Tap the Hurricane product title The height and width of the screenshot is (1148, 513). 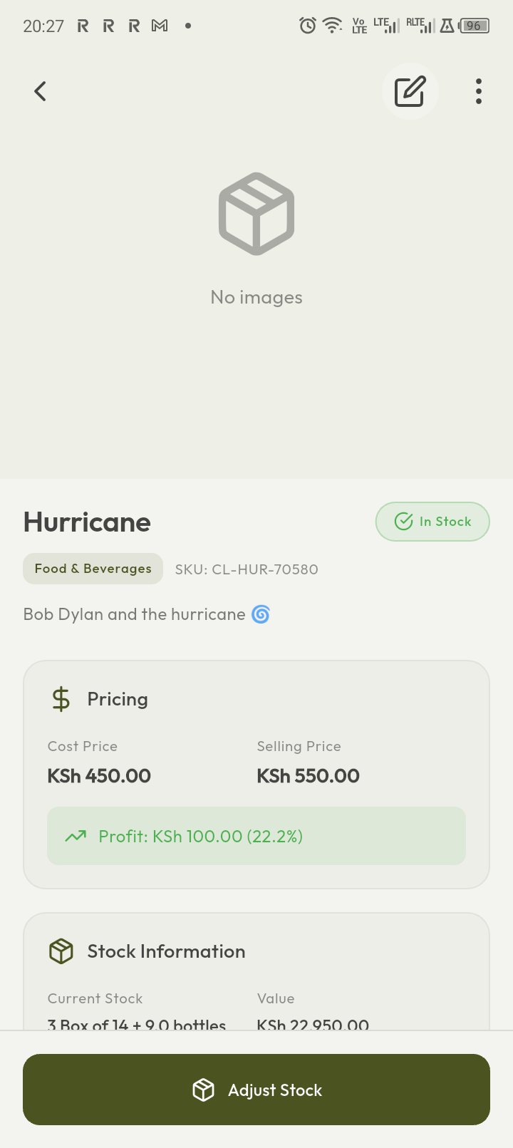coord(87,522)
